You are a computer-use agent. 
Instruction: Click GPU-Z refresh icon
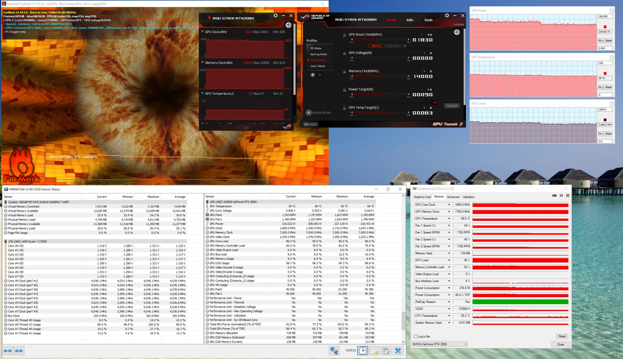(x=561, y=196)
